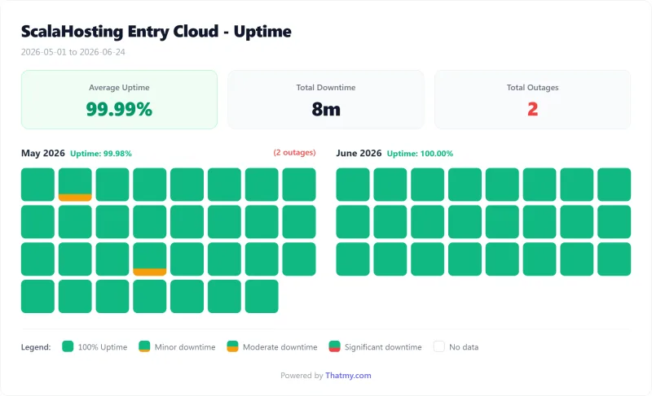Click the '2026-05-01 to 2026-06-24' date range
The image size is (652, 396).
73,52
